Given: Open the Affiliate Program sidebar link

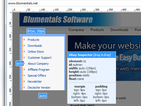Looking at the screenshot, I should click(39, 70).
